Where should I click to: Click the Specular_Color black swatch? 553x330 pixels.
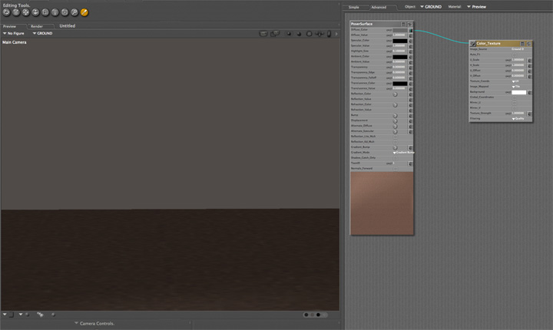399,41
